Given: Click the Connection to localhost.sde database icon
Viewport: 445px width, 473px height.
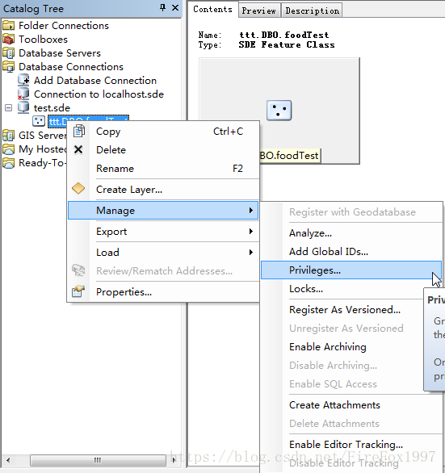Looking at the screenshot, I should click(x=23, y=94).
